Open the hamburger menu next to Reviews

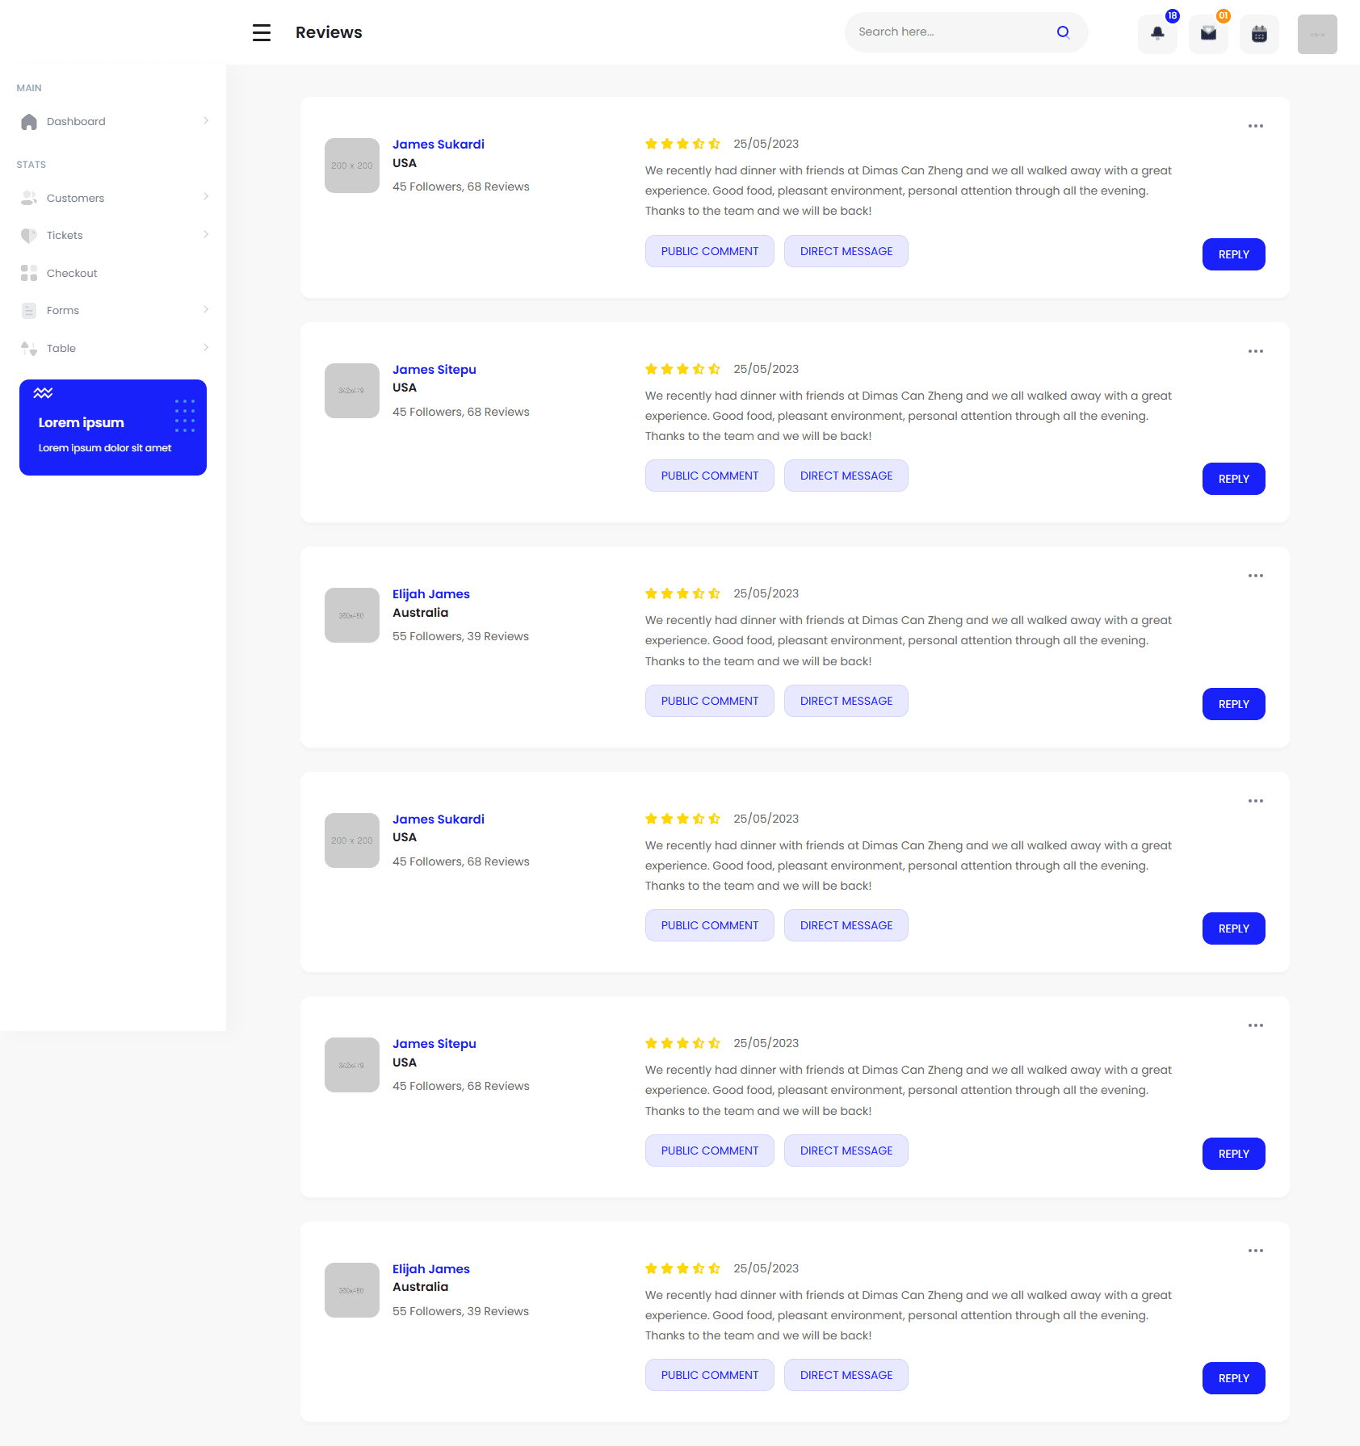(x=261, y=32)
